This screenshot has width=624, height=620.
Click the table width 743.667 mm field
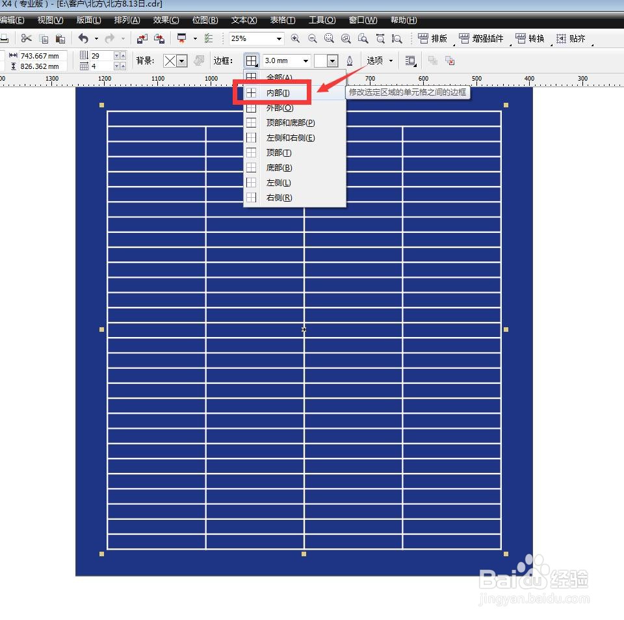point(43,56)
